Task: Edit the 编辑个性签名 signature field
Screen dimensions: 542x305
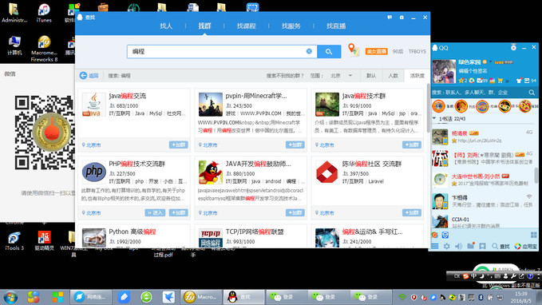Action: tap(473, 71)
